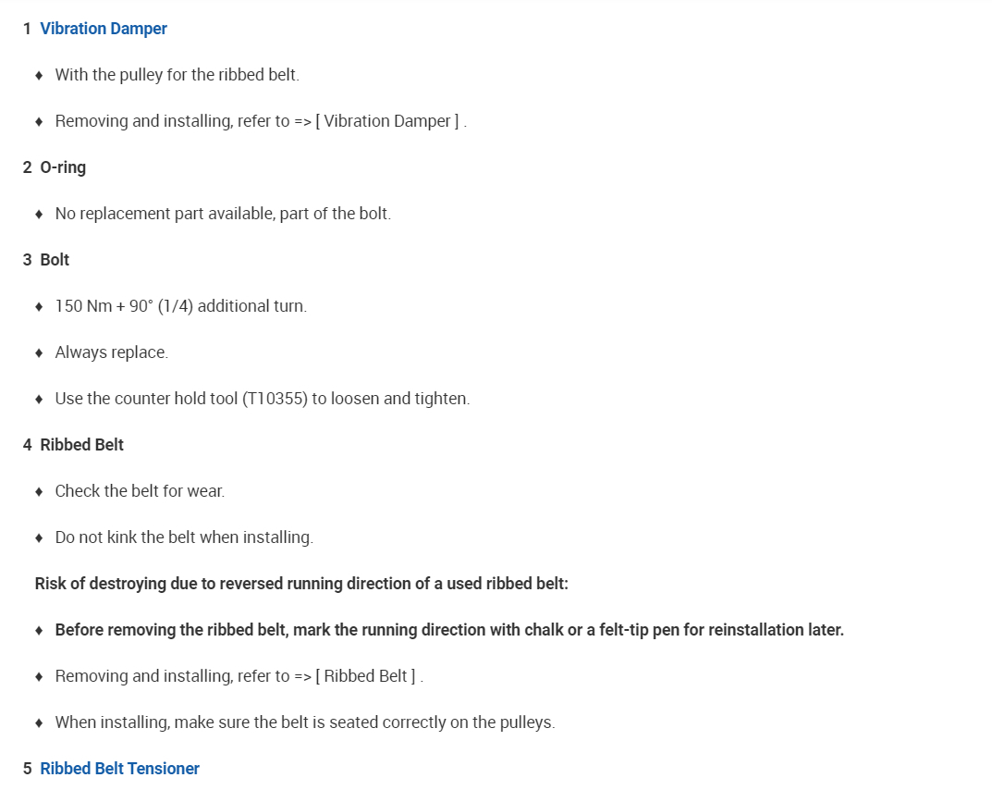This screenshot has height=790, width=992.
Task: Open the Ribbed Belt Tensioner heading link
Action: tap(119, 769)
